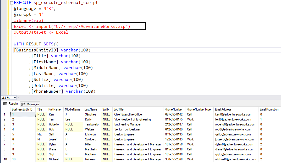
Task: Open the 133 % zoom dropdown
Action: pyautogui.click(x=15, y=98)
